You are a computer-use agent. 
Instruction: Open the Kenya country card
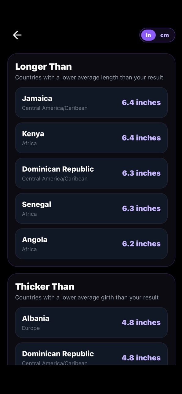91,138
